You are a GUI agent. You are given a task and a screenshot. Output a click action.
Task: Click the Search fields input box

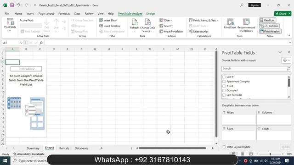[254, 69]
